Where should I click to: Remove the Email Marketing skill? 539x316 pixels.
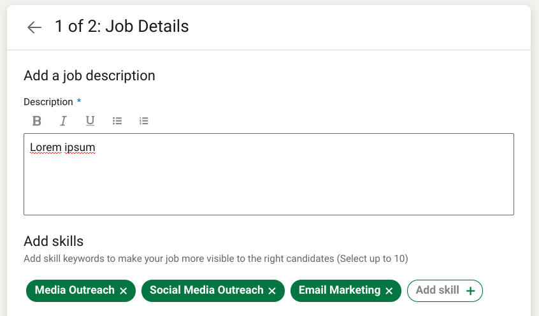tap(389, 291)
